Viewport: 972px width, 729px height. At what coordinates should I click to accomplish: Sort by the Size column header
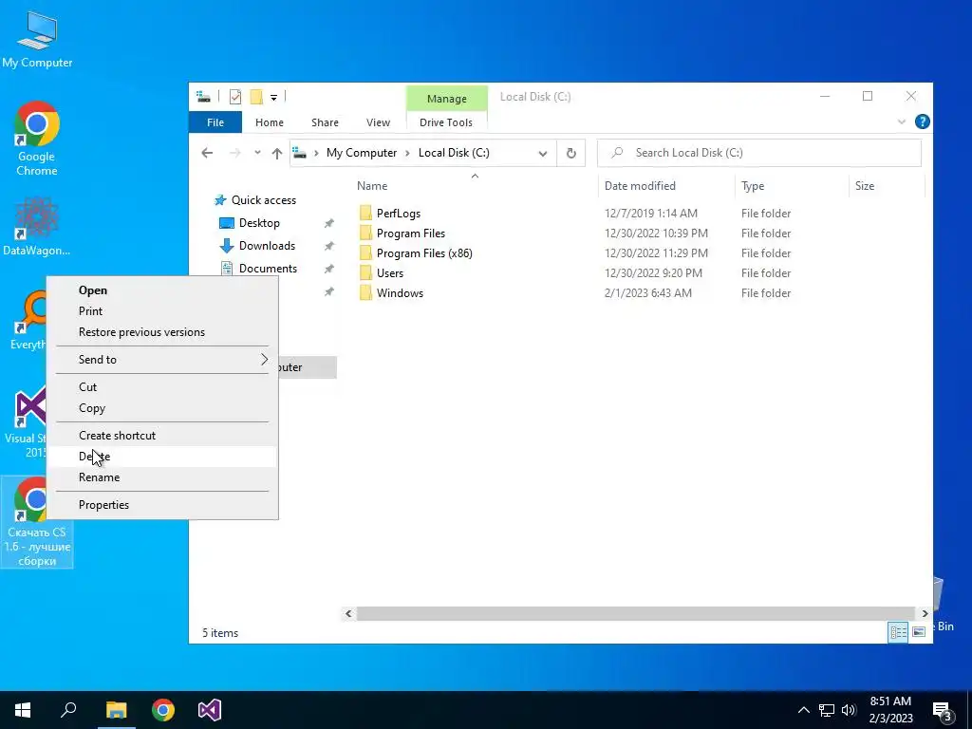[x=864, y=186]
